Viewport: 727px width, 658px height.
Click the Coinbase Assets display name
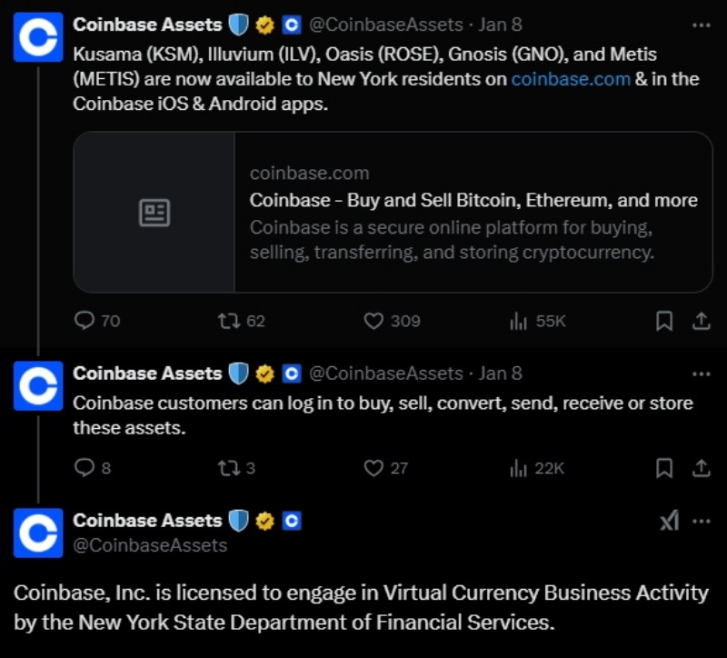pyautogui.click(x=146, y=25)
